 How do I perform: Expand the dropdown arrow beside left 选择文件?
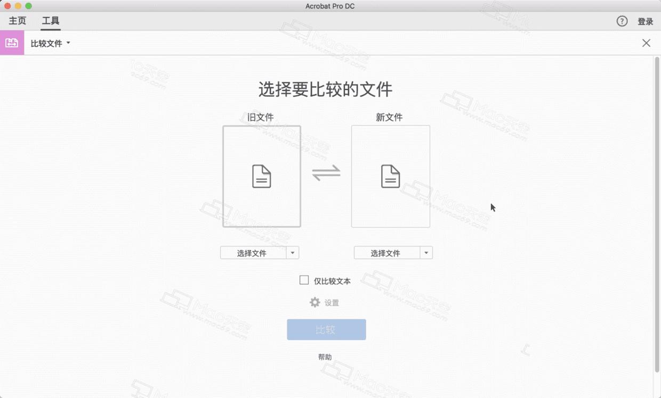pyautogui.click(x=293, y=252)
